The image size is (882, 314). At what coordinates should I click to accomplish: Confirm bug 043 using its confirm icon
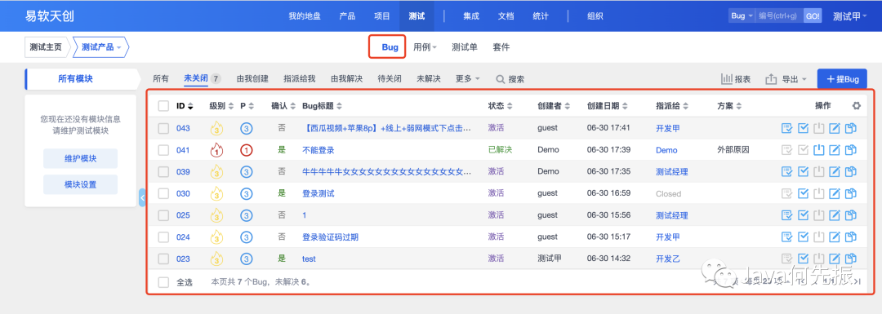point(787,129)
